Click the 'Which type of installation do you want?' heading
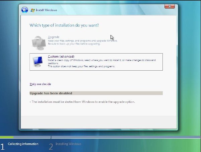Screen dimensions: 201x152 (x=64, y=25)
